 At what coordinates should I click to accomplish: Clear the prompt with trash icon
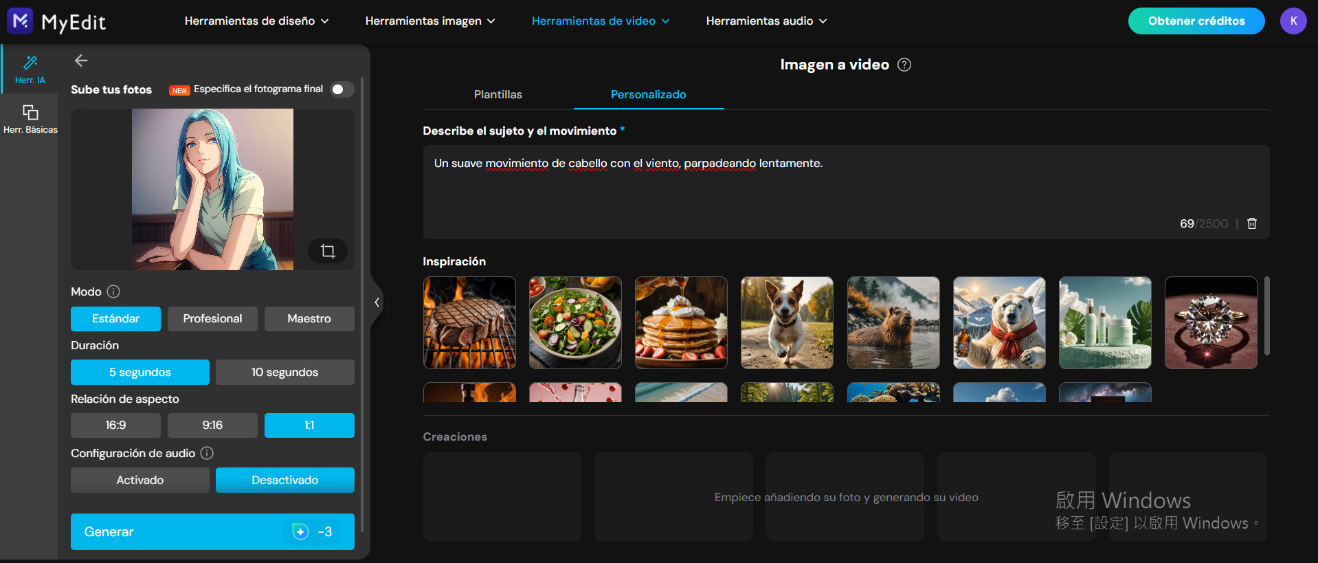(x=1252, y=223)
